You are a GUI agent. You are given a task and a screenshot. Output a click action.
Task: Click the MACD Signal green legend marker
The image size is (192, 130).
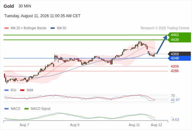(26, 109)
